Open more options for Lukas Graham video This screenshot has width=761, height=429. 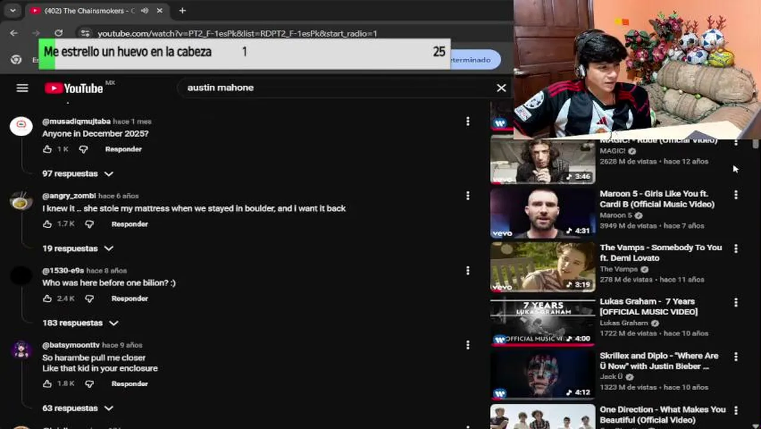click(x=736, y=303)
